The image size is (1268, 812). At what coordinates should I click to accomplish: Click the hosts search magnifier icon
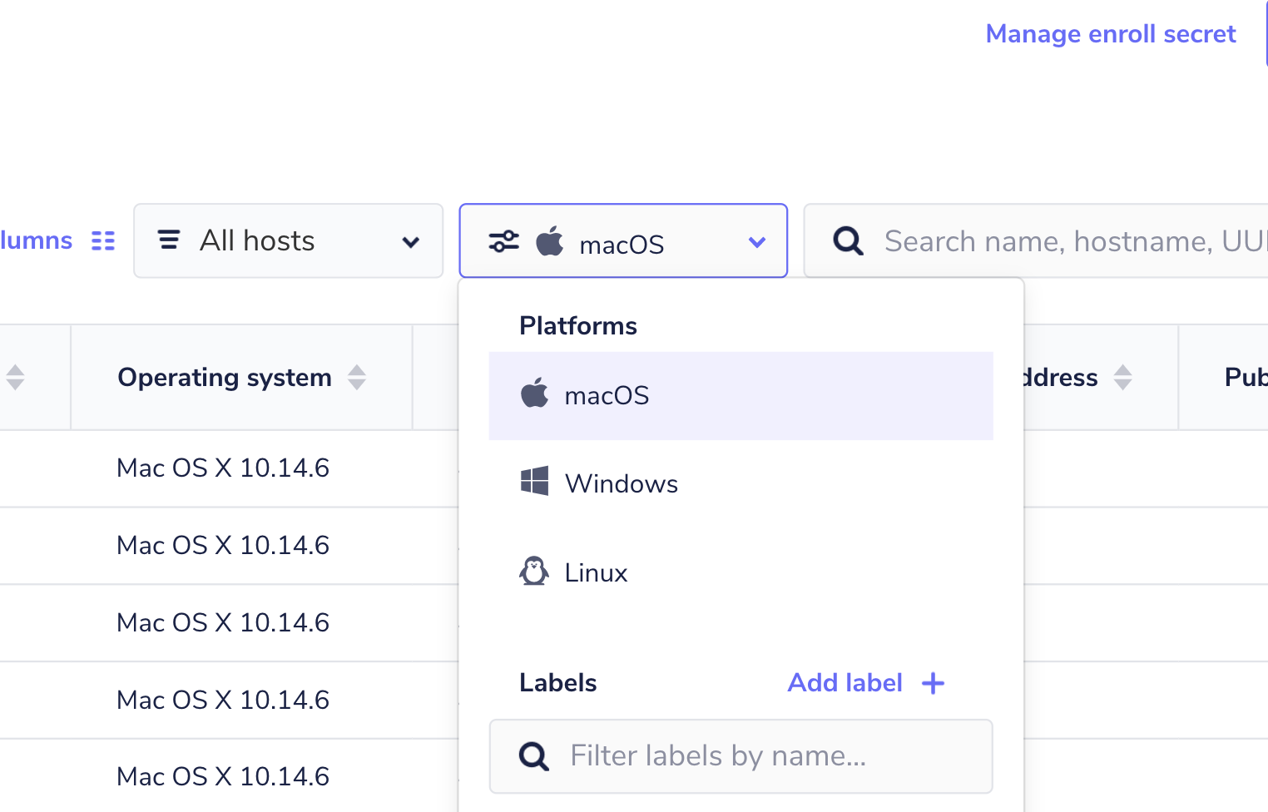click(x=848, y=241)
